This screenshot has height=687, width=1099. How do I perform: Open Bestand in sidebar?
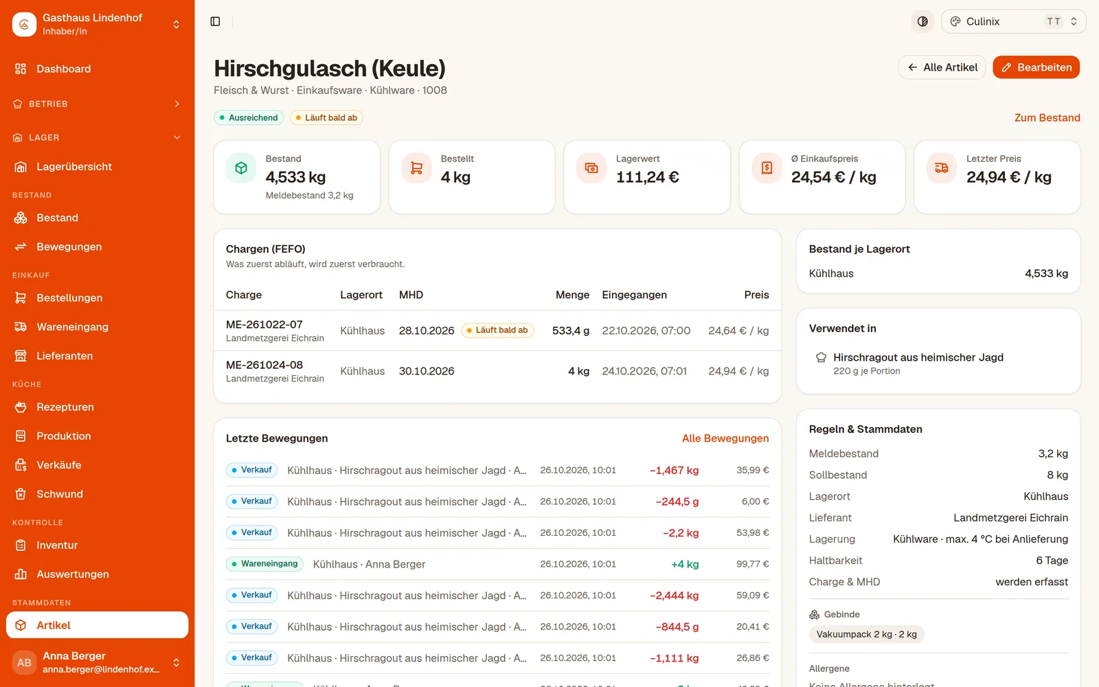pyautogui.click(x=98, y=218)
